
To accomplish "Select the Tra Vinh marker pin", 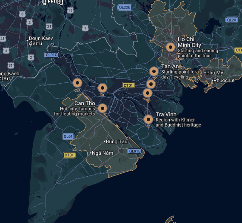I will pyautogui.click(x=148, y=119).
